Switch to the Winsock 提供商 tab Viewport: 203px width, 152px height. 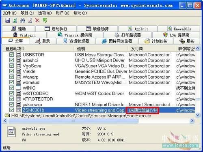pos(75,35)
